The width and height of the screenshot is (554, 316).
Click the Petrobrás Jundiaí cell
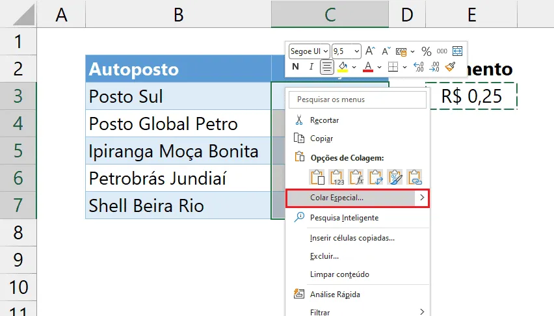pos(178,178)
